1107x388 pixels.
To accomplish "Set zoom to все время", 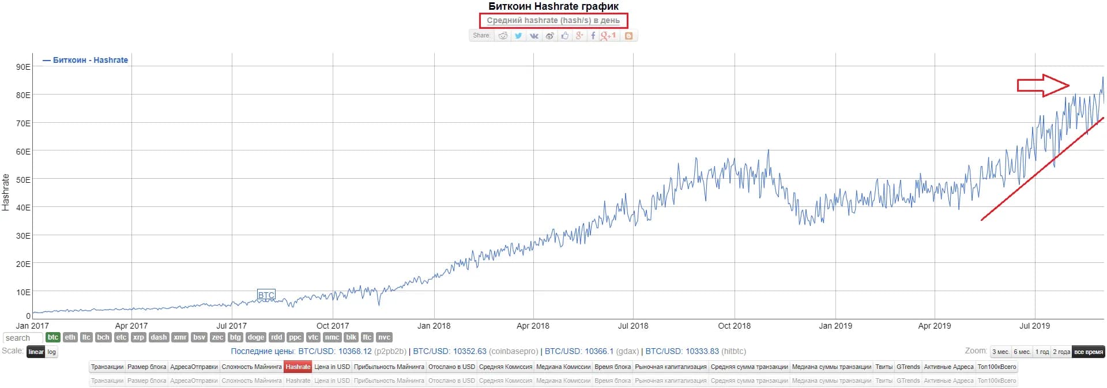I will (x=1089, y=352).
